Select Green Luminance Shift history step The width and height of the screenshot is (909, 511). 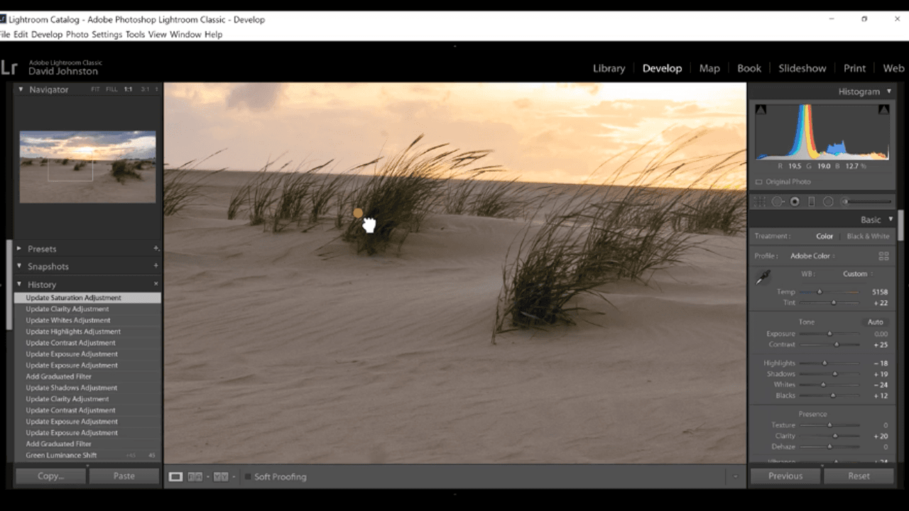pyautogui.click(x=87, y=455)
